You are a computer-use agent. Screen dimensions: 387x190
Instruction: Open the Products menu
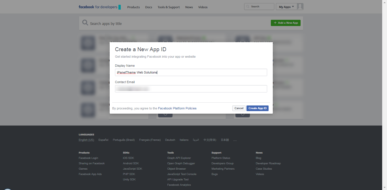click(x=133, y=7)
